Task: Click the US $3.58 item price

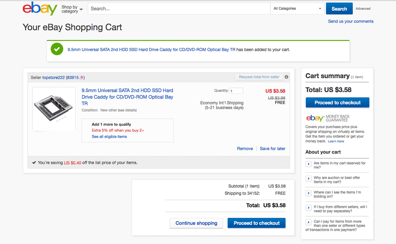Action: [x=275, y=91]
